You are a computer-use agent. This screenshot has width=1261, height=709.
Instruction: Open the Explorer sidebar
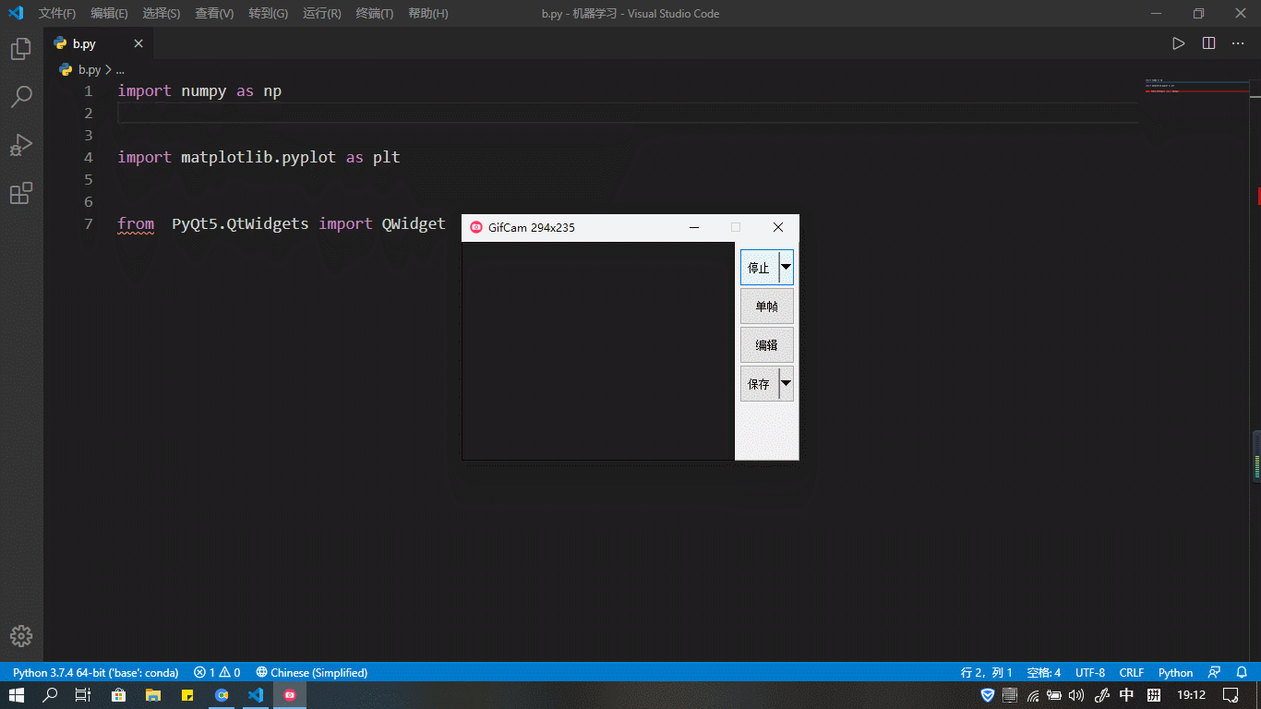tap(20, 48)
